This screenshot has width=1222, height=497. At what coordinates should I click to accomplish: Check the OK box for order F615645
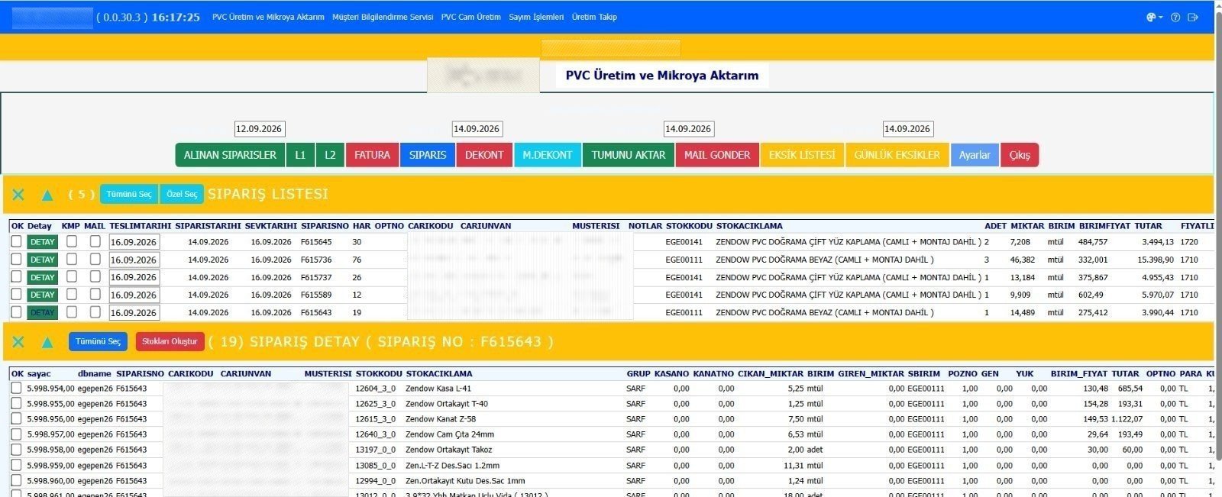pyautogui.click(x=16, y=241)
